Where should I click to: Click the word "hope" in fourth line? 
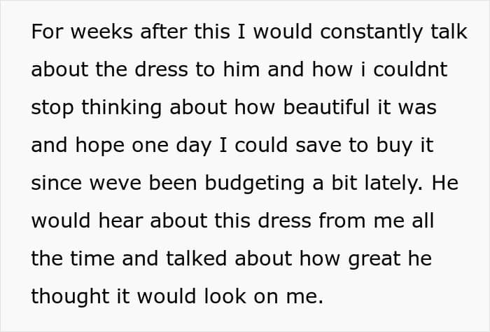(x=99, y=146)
